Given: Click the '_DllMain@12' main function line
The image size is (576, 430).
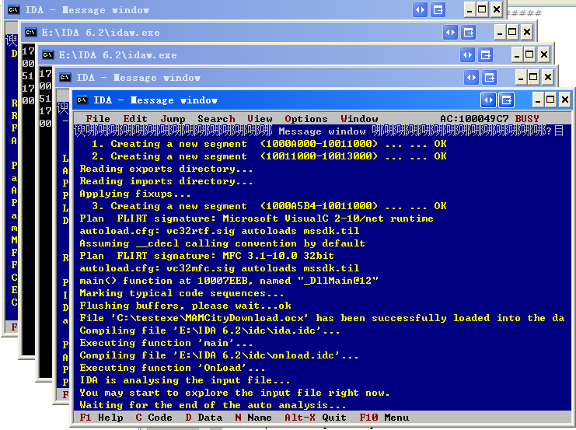Looking at the screenshot, I should click(x=229, y=281).
